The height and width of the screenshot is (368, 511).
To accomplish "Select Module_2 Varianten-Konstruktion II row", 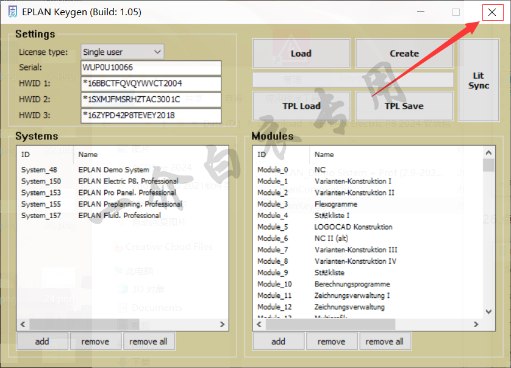I will pos(368,193).
